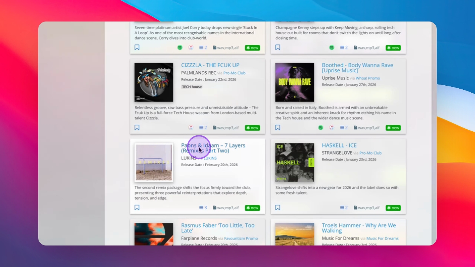Show track list on the CIZZZLA card
The image size is (475, 267).
203,128
